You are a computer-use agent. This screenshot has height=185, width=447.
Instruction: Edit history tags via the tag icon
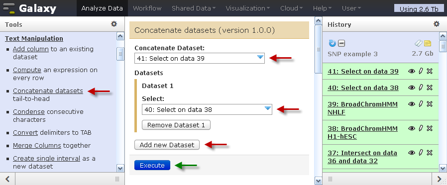pyautogui.click(x=418, y=43)
